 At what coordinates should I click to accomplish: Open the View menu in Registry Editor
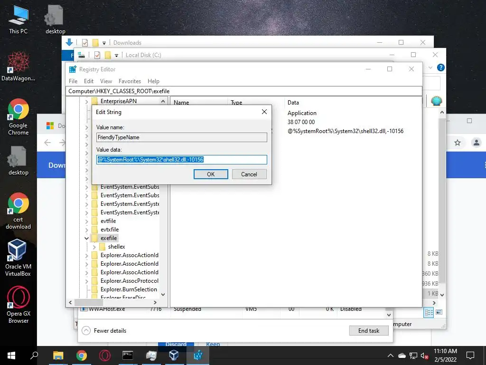(106, 81)
